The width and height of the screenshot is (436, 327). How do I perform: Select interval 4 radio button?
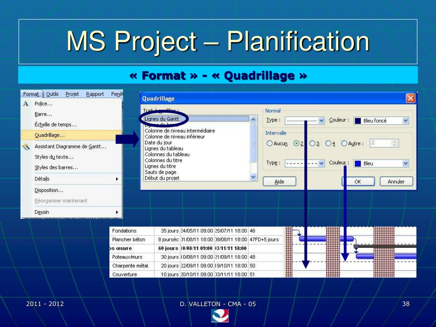click(328, 143)
